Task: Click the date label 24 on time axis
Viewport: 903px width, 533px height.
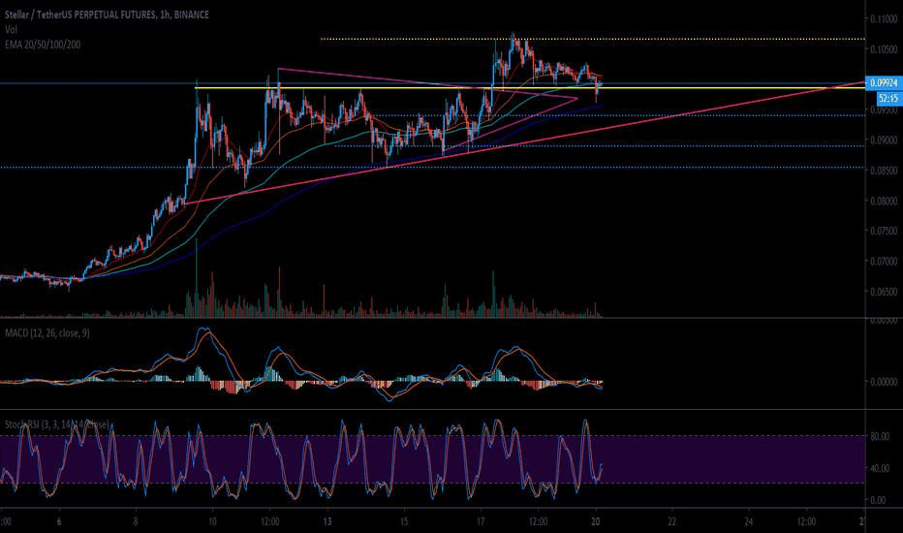Action: (x=749, y=521)
